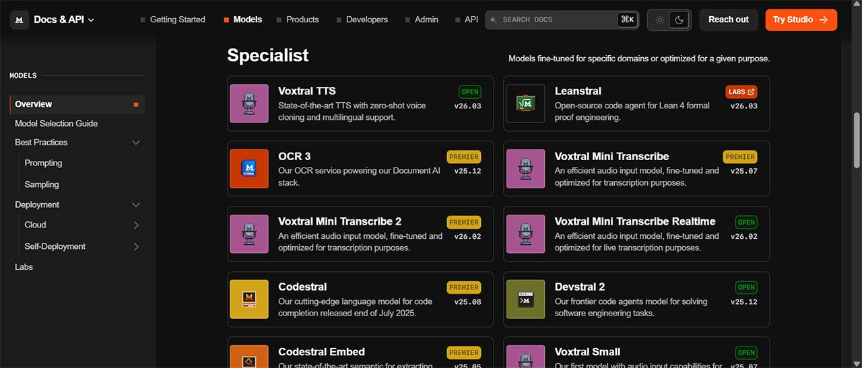Click the Try Studio button
Screen dimensions: 862x368
pos(801,20)
